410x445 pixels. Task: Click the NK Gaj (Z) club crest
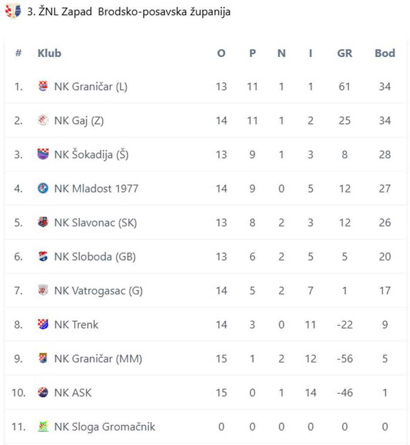43,120
